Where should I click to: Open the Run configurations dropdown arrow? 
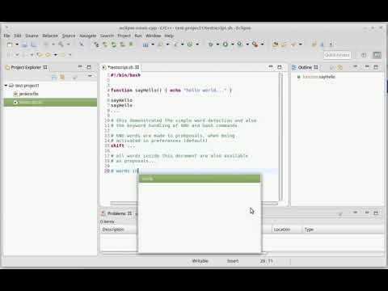click(232, 44)
